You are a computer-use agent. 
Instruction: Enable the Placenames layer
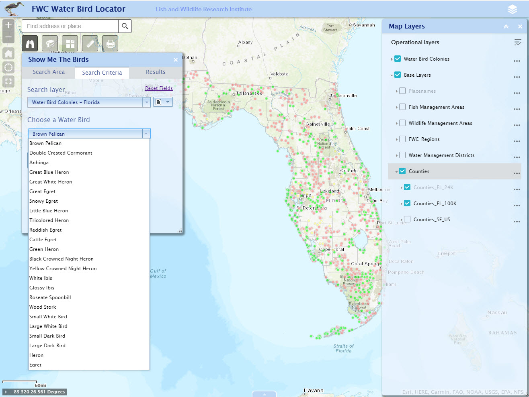point(402,91)
